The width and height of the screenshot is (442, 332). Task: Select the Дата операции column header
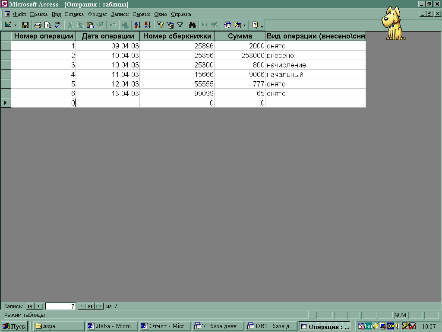click(107, 36)
